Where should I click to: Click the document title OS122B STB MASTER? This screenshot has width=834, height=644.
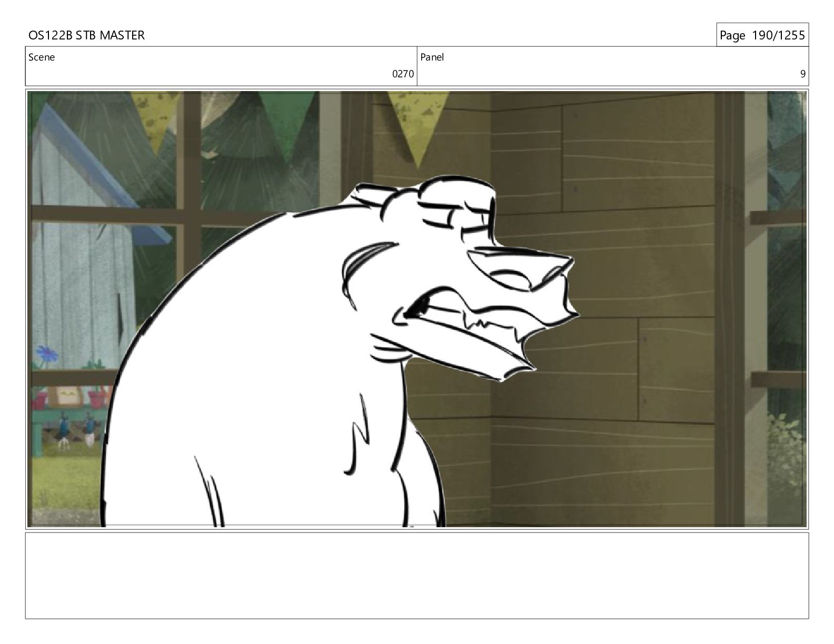click(86, 35)
